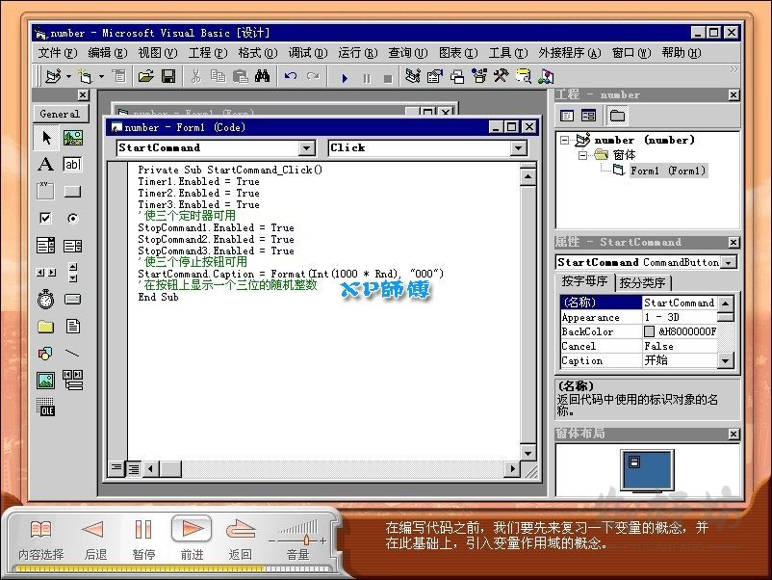This screenshot has width=772, height=580.
Task: Open the 编辑(E) menu
Action: [108, 53]
